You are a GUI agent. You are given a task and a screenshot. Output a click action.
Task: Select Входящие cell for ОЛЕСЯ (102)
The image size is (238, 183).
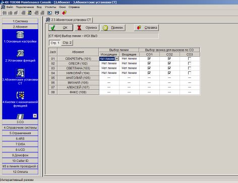pos(129,63)
